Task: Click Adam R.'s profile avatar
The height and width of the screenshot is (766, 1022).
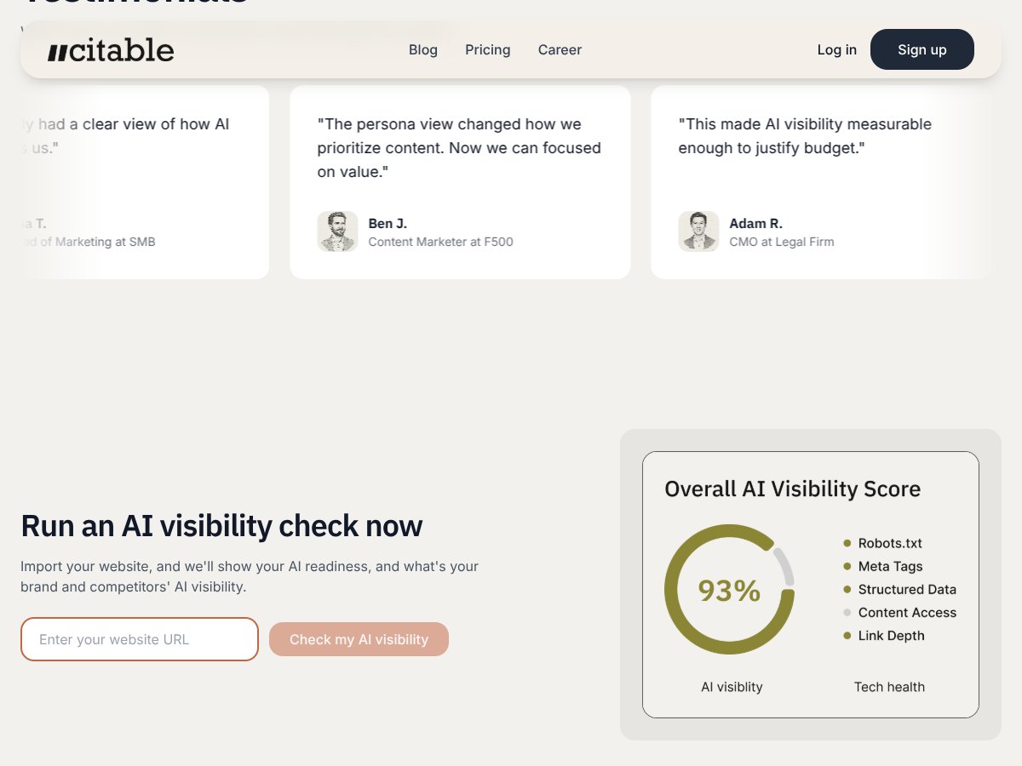Action: click(x=698, y=231)
